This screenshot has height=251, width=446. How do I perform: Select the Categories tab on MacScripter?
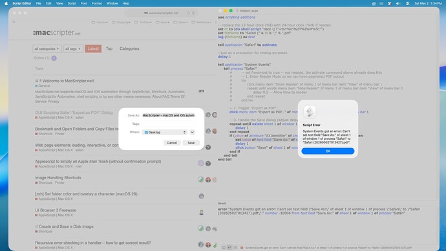coord(129,49)
